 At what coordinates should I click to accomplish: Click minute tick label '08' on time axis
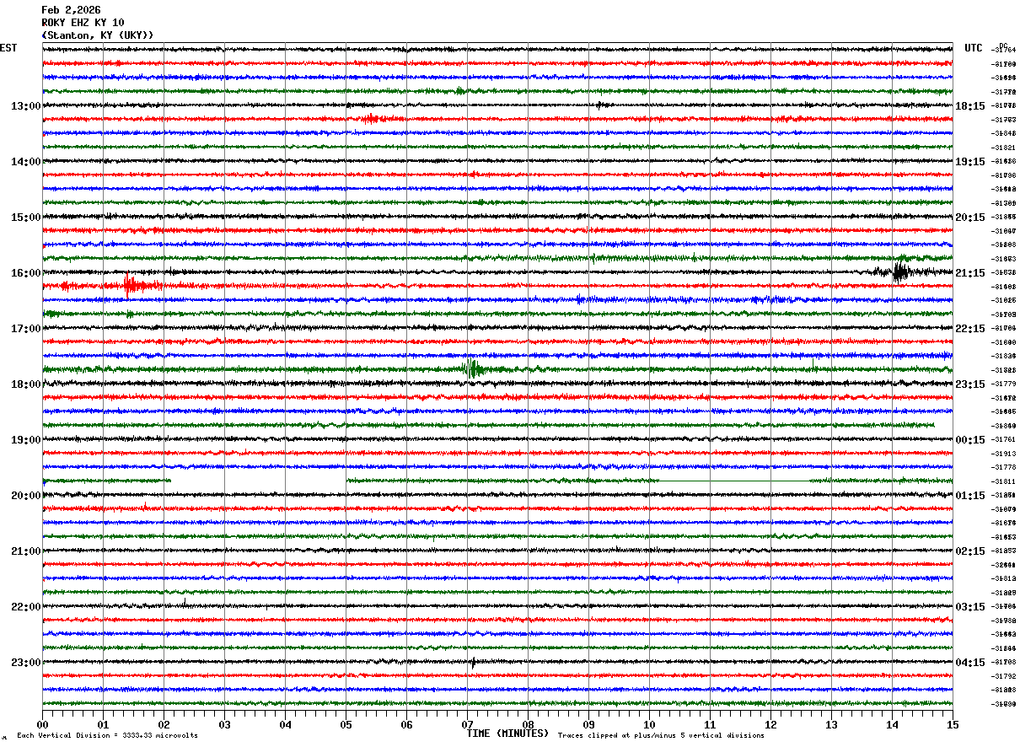(x=528, y=725)
